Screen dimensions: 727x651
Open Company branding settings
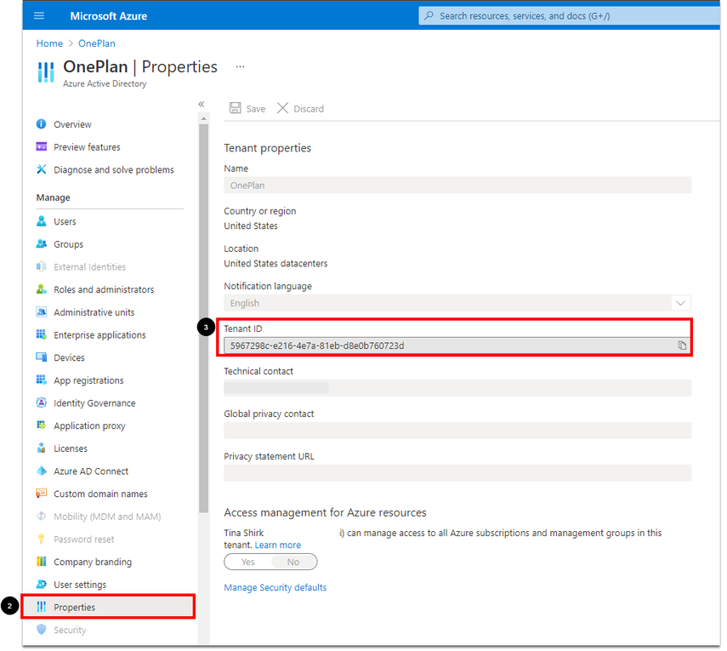tap(92, 562)
